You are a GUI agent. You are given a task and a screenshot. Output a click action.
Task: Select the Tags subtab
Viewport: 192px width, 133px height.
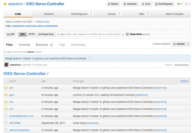pos(62,45)
